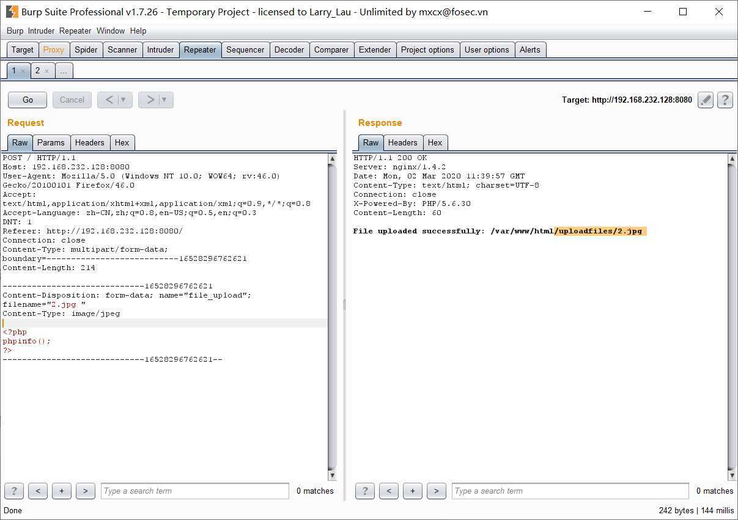The width and height of the screenshot is (738, 520).
Task: Open response search help question mark button
Action: point(365,491)
